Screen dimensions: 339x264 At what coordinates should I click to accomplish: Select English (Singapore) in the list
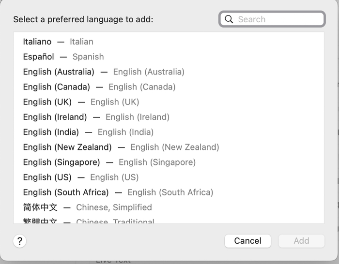62,162
